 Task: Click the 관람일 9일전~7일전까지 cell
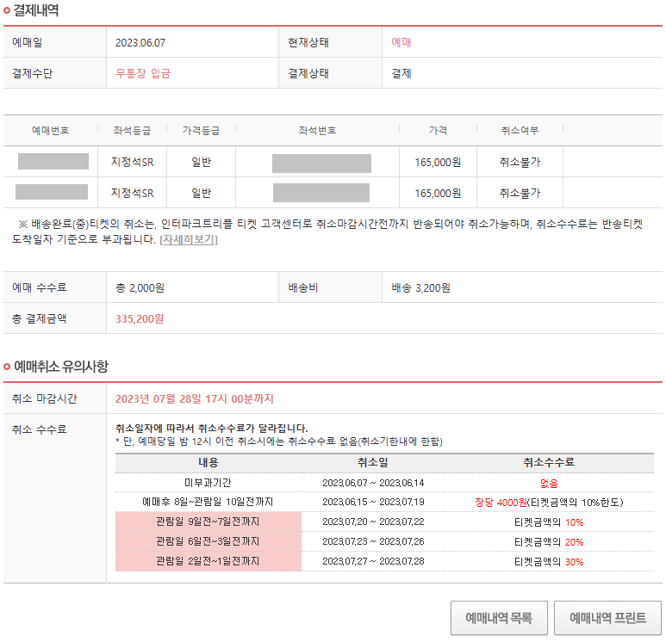[209, 522]
